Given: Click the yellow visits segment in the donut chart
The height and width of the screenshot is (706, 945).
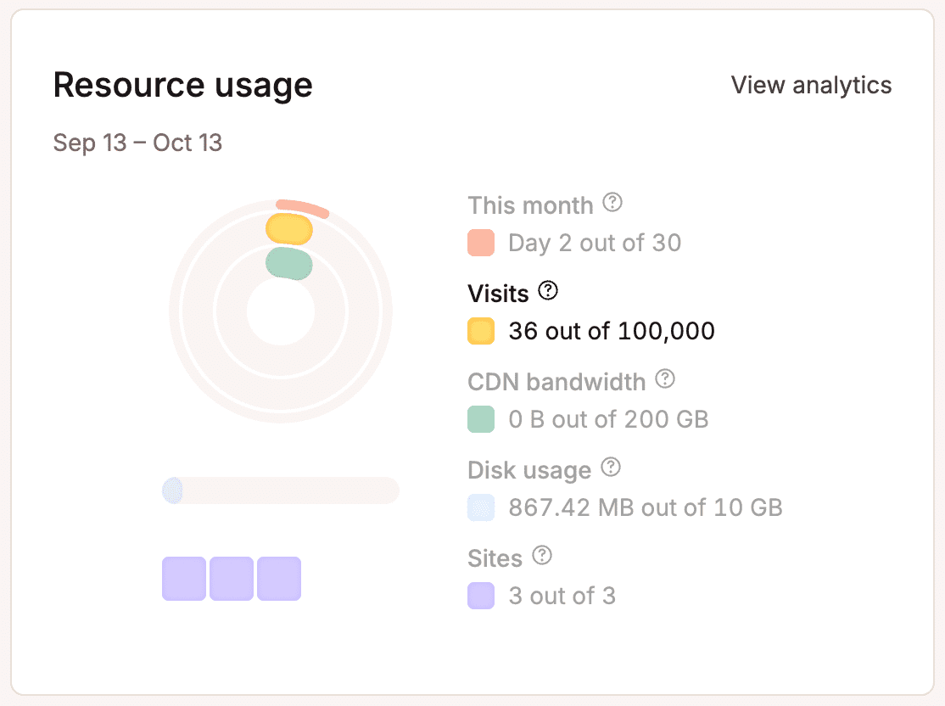Looking at the screenshot, I should click(x=289, y=229).
